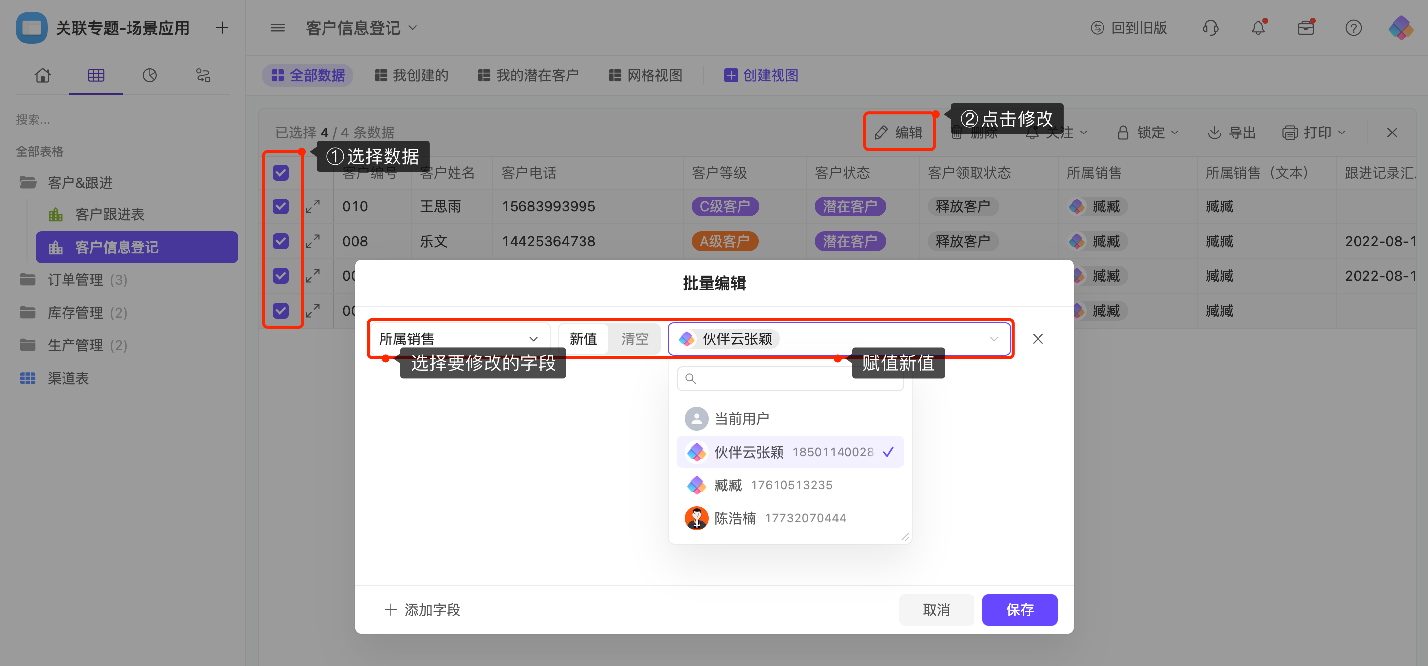Image resolution: width=1428 pixels, height=666 pixels.
Task: Open the pie chart dashboard icon
Action: 150,75
